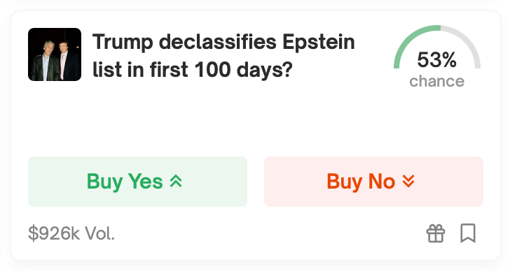The width and height of the screenshot is (510, 271).
Task: Bookmark the Epstein list market
Action: coord(468,233)
